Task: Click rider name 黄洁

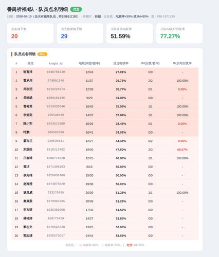Action: (x=26, y=167)
